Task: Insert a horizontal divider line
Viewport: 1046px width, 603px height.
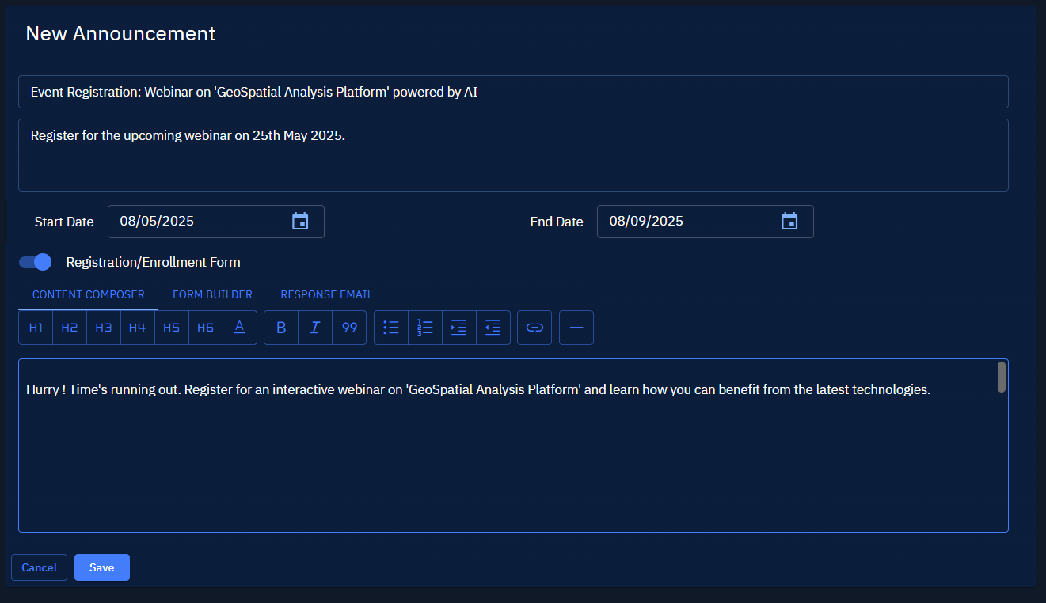Action: coord(576,327)
